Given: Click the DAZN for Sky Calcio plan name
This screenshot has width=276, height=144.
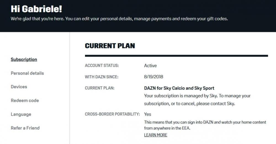Looking at the screenshot, I should click(179, 88).
